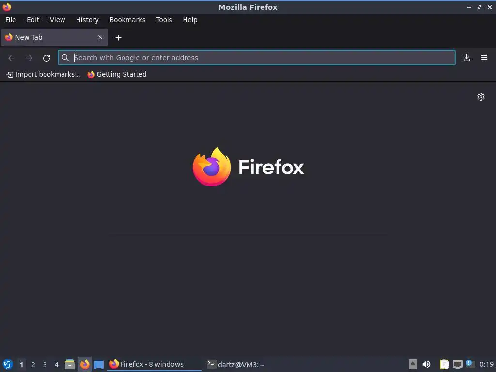This screenshot has height=372, width=496.
Task: Open the Edit menu
Action: pos(33,20)
